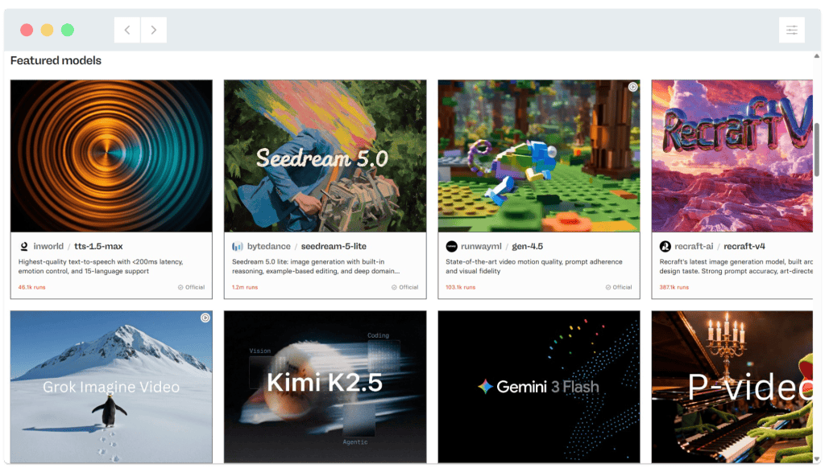
Task: Click the inworld avatar icon
Action: pos(24,246)
